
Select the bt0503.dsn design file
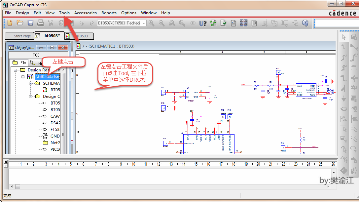[47, 77]
